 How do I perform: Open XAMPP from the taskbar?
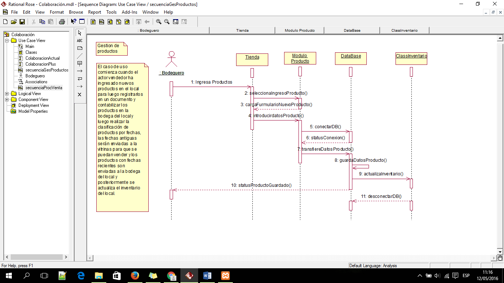(x=225, y=276)
